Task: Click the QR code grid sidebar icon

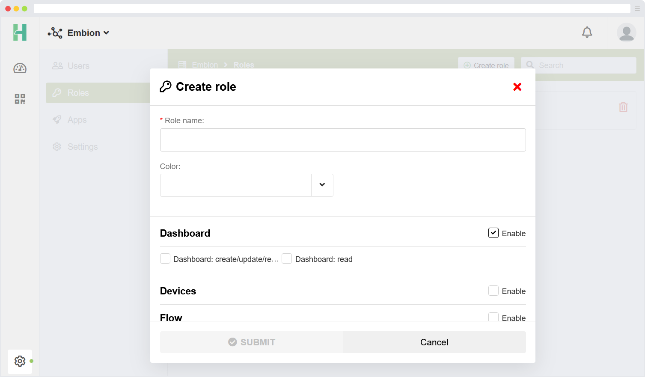Action: 20,99
